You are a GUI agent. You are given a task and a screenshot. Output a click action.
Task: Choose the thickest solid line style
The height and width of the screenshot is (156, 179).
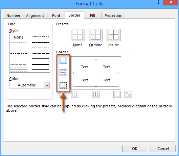[x=40, y=64]
